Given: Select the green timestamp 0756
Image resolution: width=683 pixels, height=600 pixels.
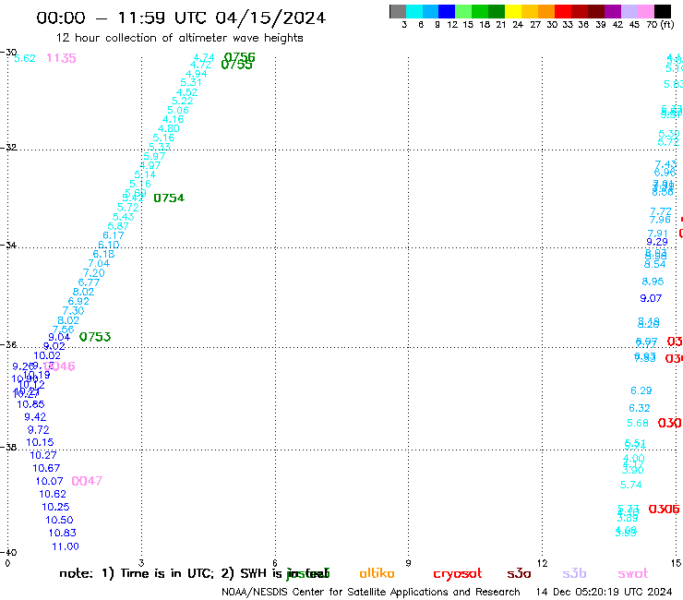Looking at the screenshot, I should tap(240, 56).
